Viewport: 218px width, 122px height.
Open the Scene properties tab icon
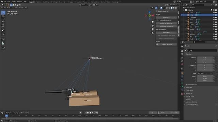pyautogui.click(x=182, y=61)
